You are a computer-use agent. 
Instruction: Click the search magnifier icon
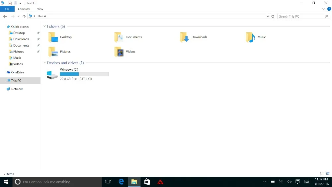pyautogui.click(x=326, y=16)
